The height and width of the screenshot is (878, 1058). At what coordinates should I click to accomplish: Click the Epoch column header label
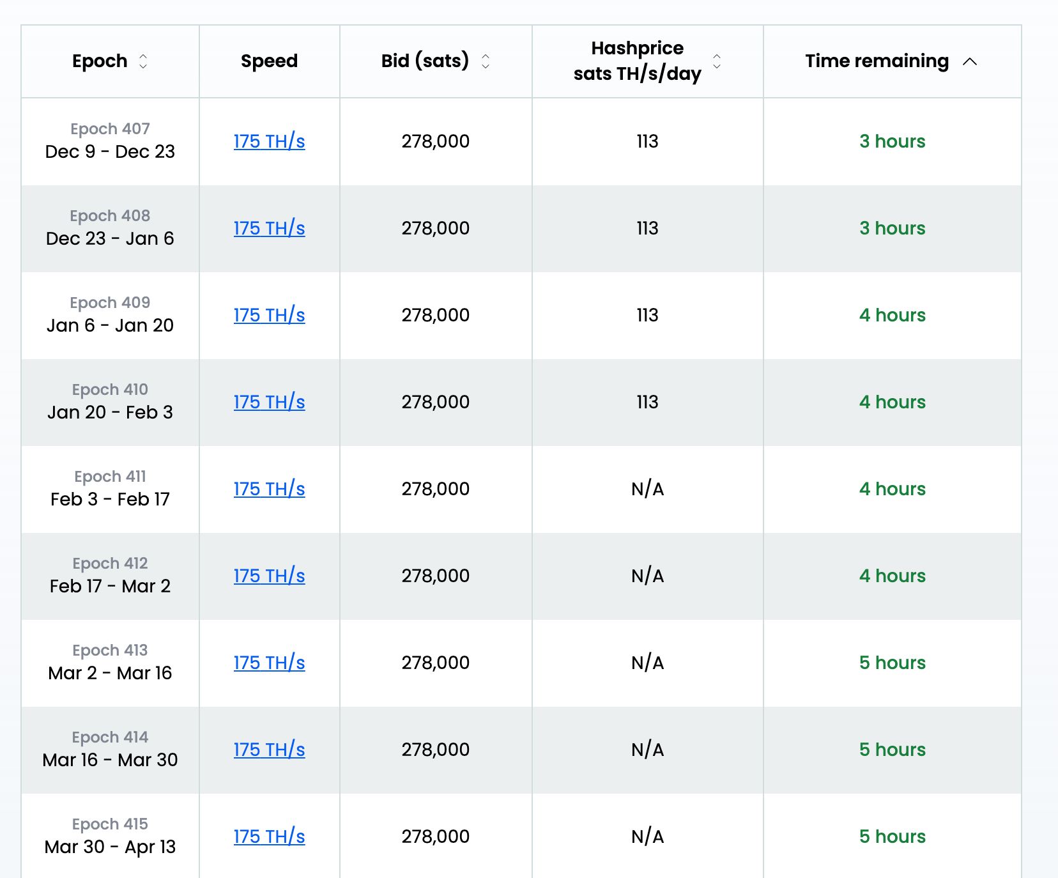100,61
